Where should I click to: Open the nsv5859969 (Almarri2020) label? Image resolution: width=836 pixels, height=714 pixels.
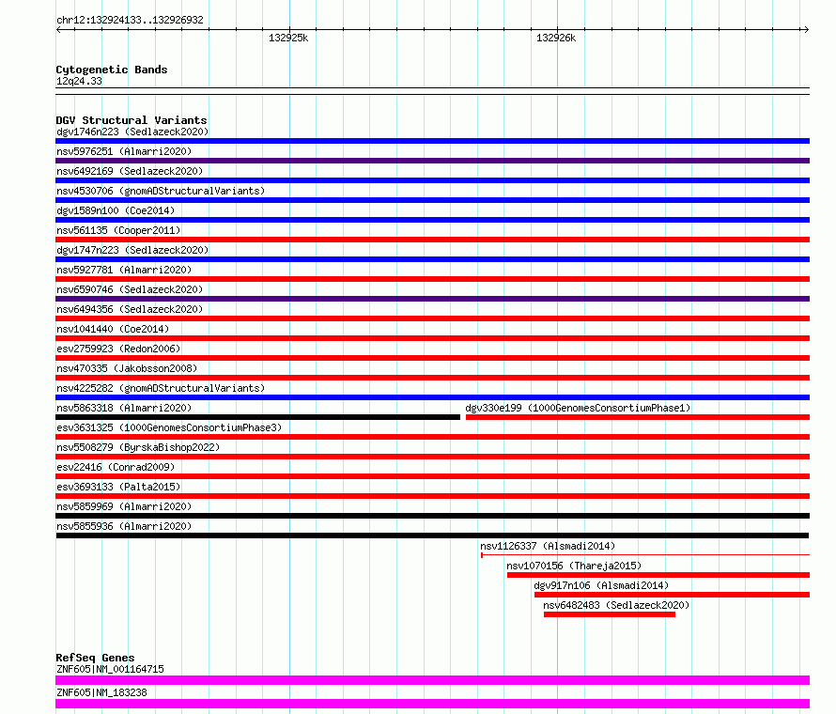coord(124,506)
